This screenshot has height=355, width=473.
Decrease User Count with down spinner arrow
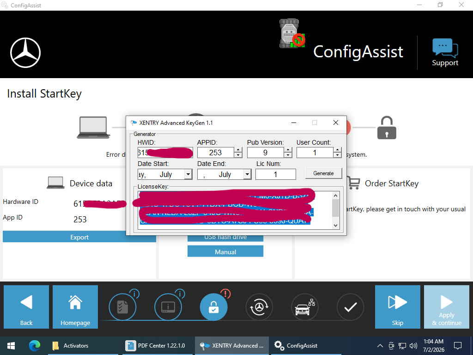(x=338, y=155)
